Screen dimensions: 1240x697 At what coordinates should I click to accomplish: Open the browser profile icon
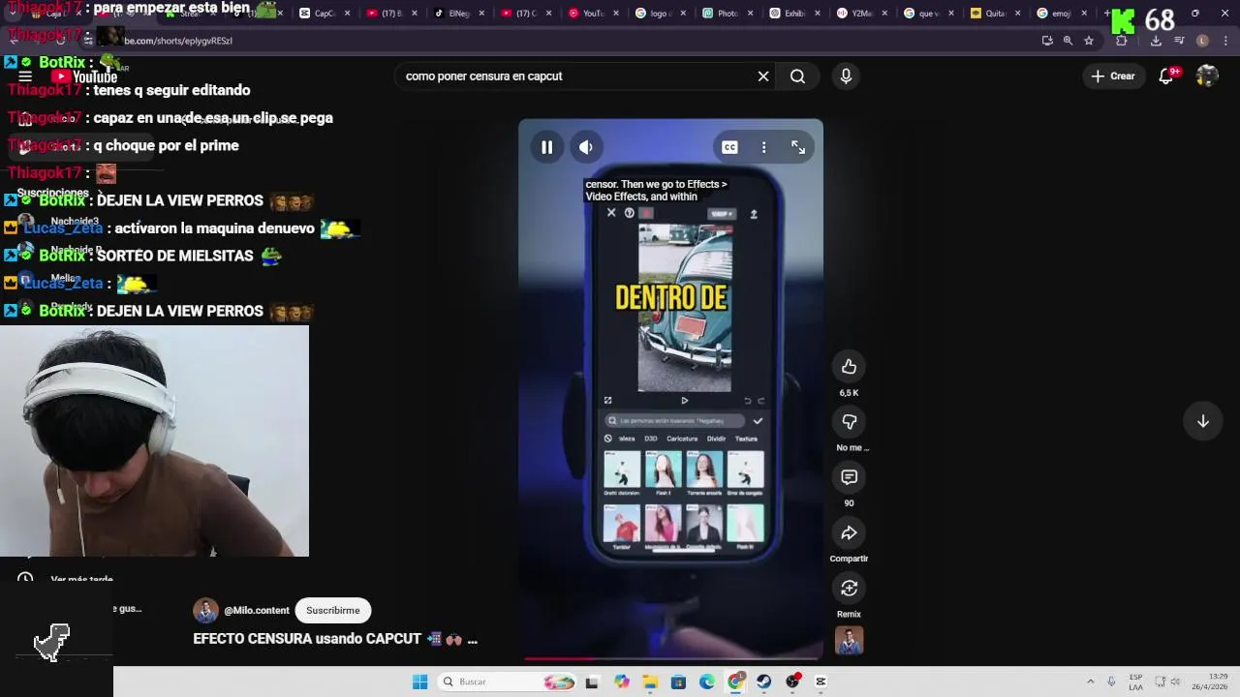pyautogui.click(x=1202, y=41)
